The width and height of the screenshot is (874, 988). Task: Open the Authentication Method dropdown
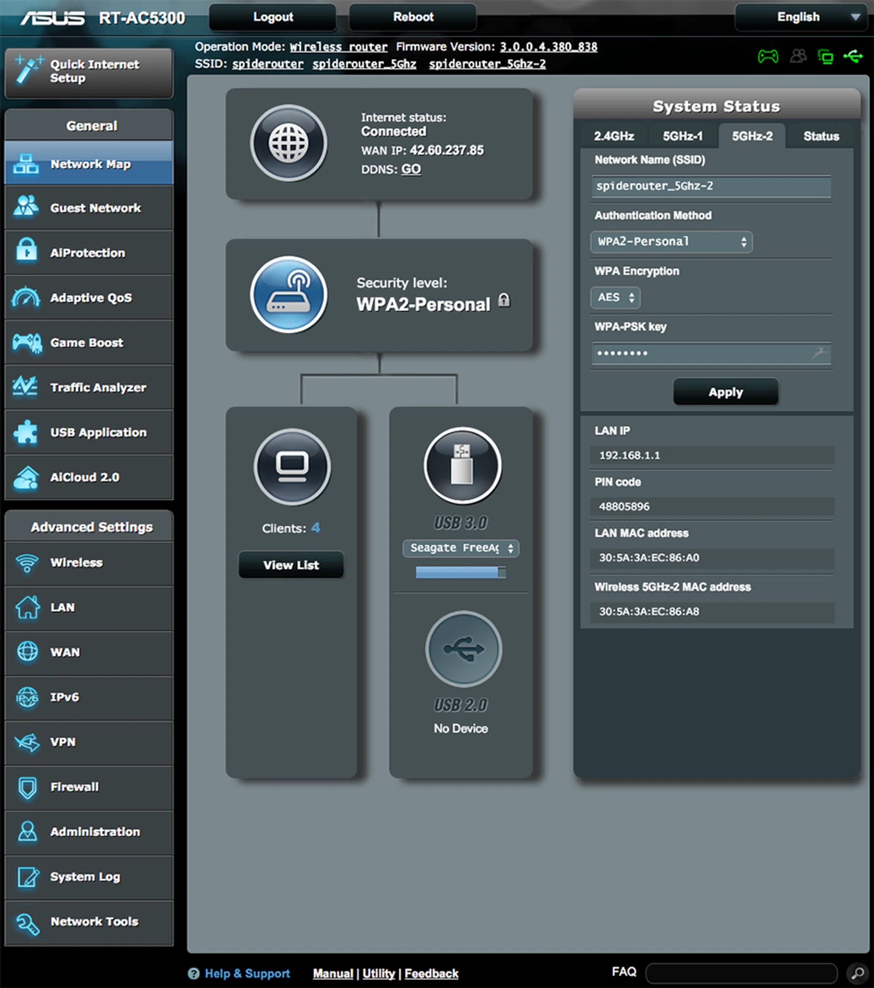(x=671, y=242)
